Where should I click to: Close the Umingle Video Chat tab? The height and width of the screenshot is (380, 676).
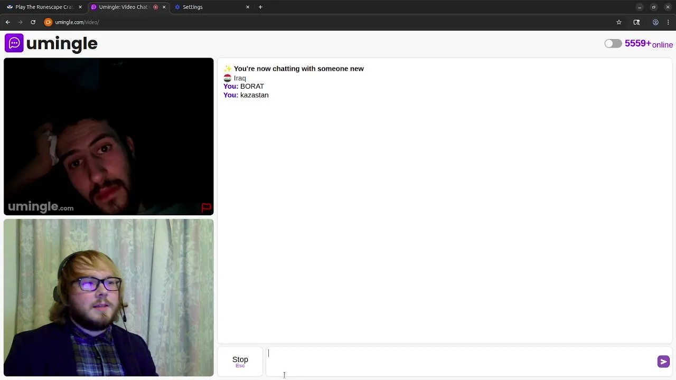164,7
